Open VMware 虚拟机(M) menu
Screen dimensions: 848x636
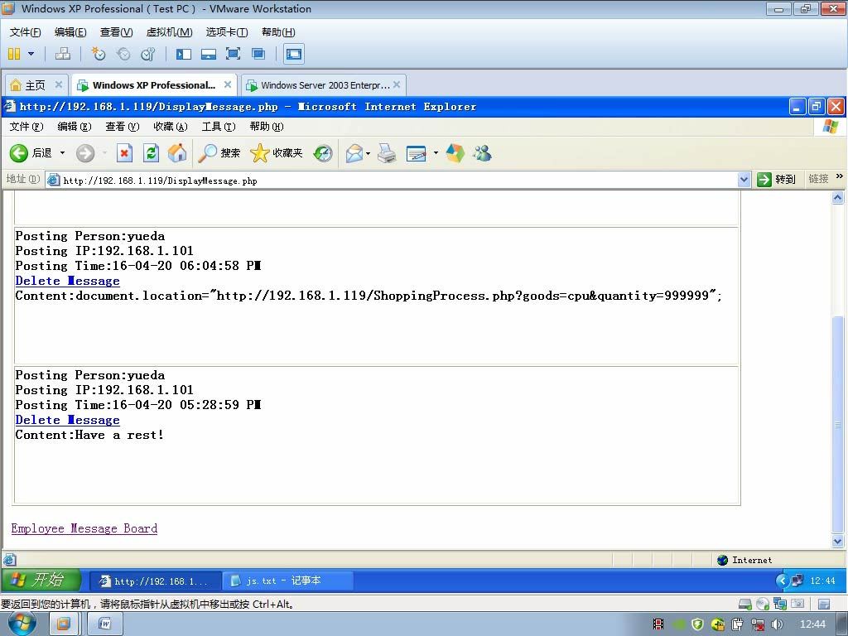coord(169,32)
